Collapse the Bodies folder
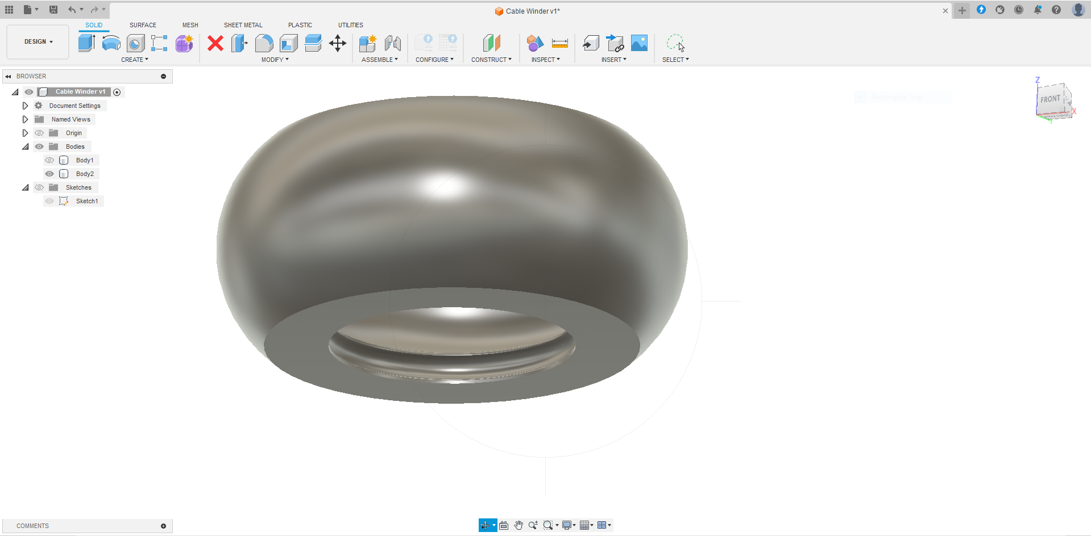 tap(25, 146)
